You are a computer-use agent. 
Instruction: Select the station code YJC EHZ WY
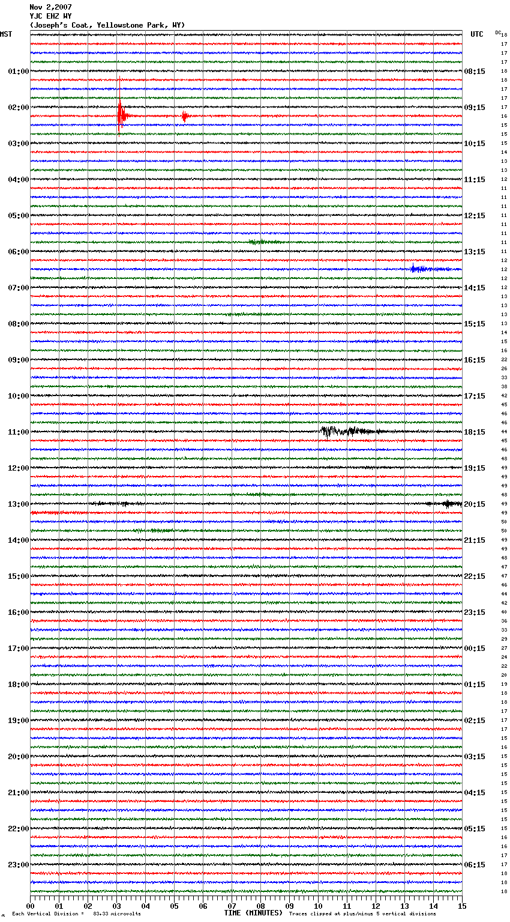(50, 16)
